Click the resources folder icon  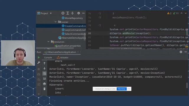(52, 42)
